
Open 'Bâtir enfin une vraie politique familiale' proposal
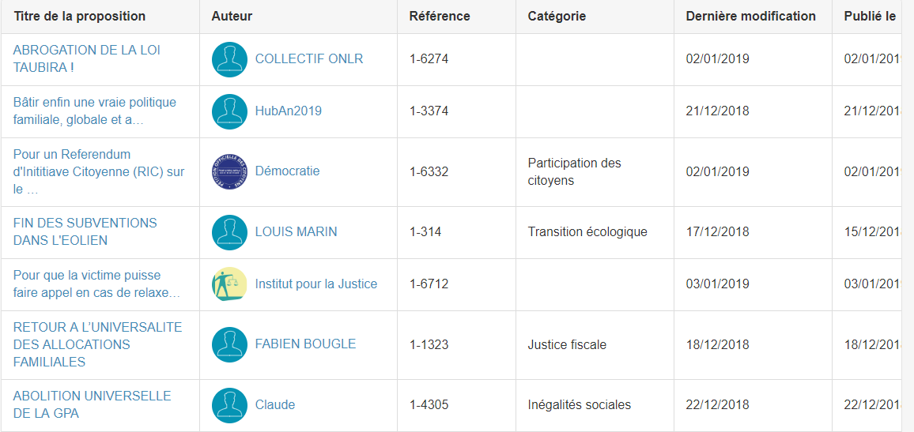(95, 111)
